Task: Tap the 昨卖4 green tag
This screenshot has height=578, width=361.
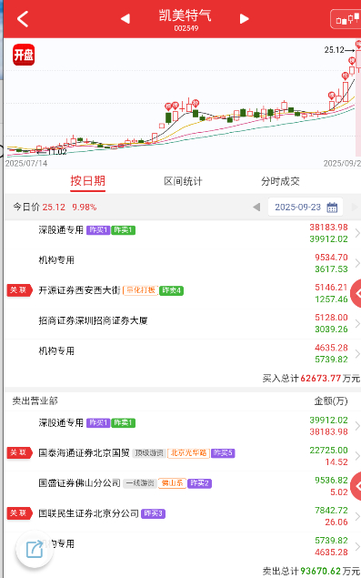Action: pos(171,290)
